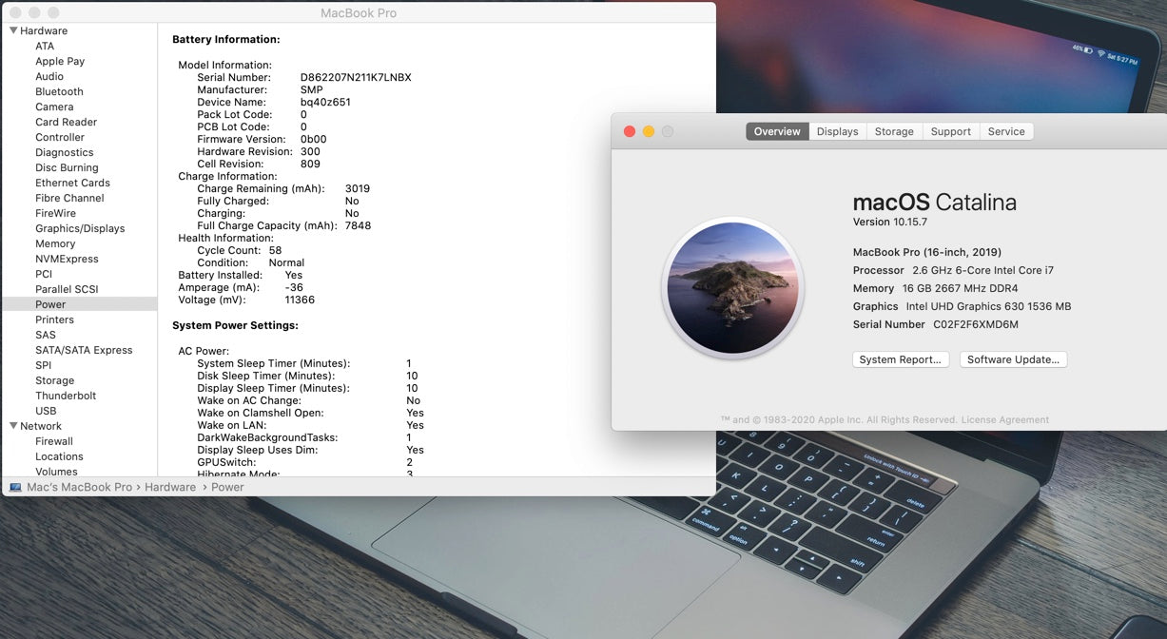Viewport: 1167px width, 639px height.
Task: Select the Thunderbolt sidebar entry
Action: click(66, 396)
